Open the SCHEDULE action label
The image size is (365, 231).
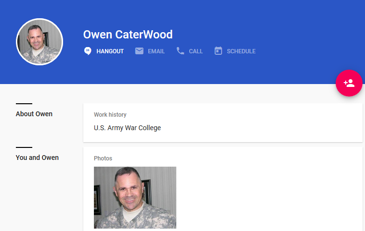241,51
